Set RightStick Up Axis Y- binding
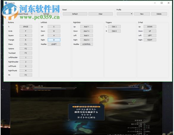The image size is (174, 135). (87, 27)
